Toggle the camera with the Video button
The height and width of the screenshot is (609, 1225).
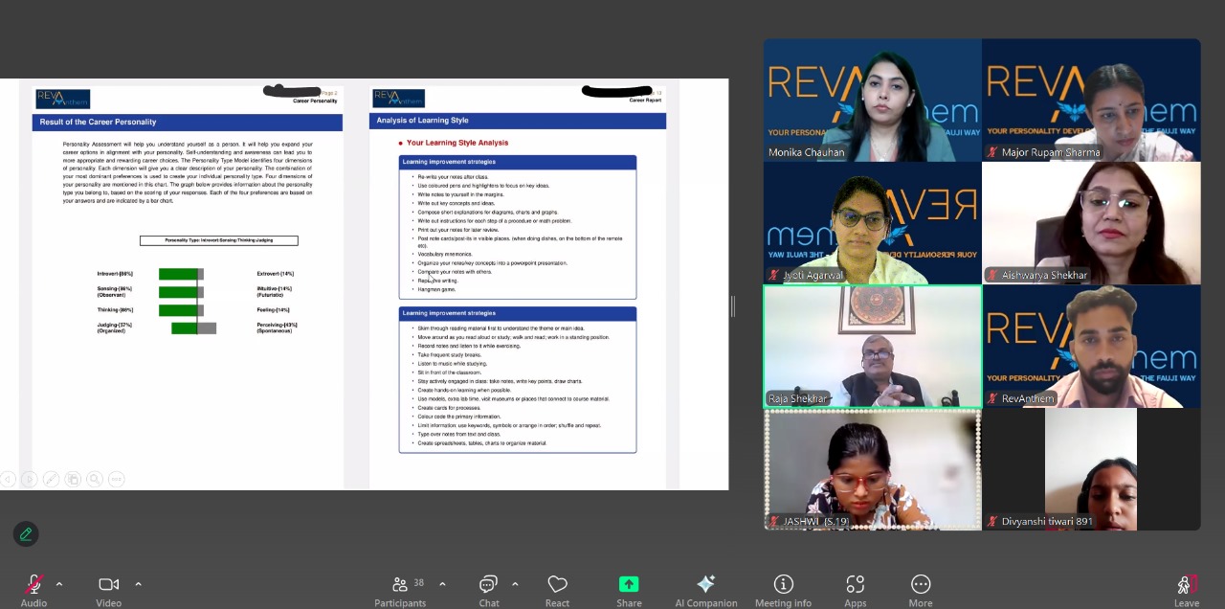point(108,585)
